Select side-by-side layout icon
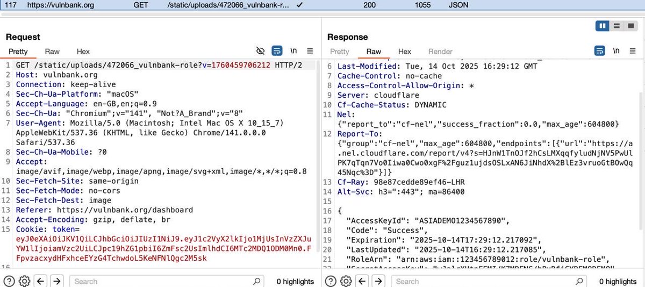Screen dimensions: 645x287 [603, 25]
